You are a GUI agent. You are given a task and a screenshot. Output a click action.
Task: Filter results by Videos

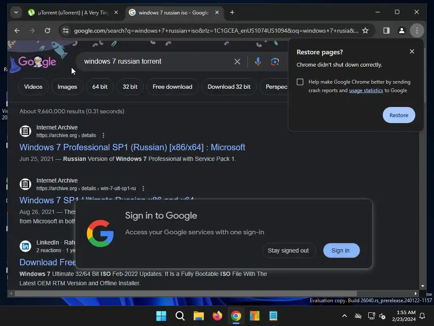33,87
